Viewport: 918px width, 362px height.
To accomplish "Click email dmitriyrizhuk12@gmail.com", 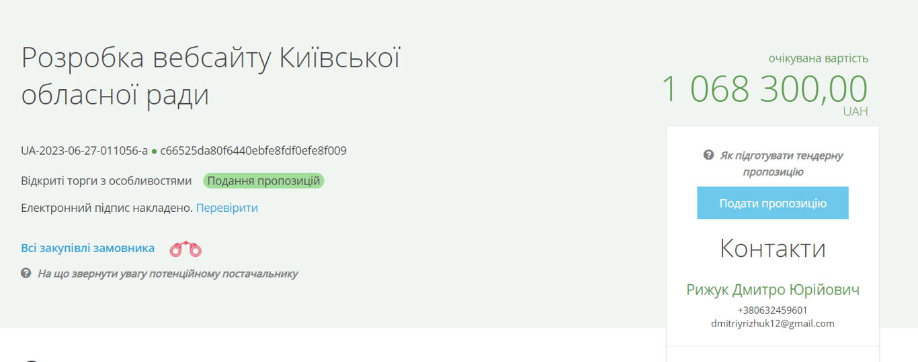I will tap(772, 323).
